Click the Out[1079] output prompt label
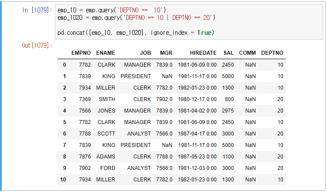 click(37, 45)
